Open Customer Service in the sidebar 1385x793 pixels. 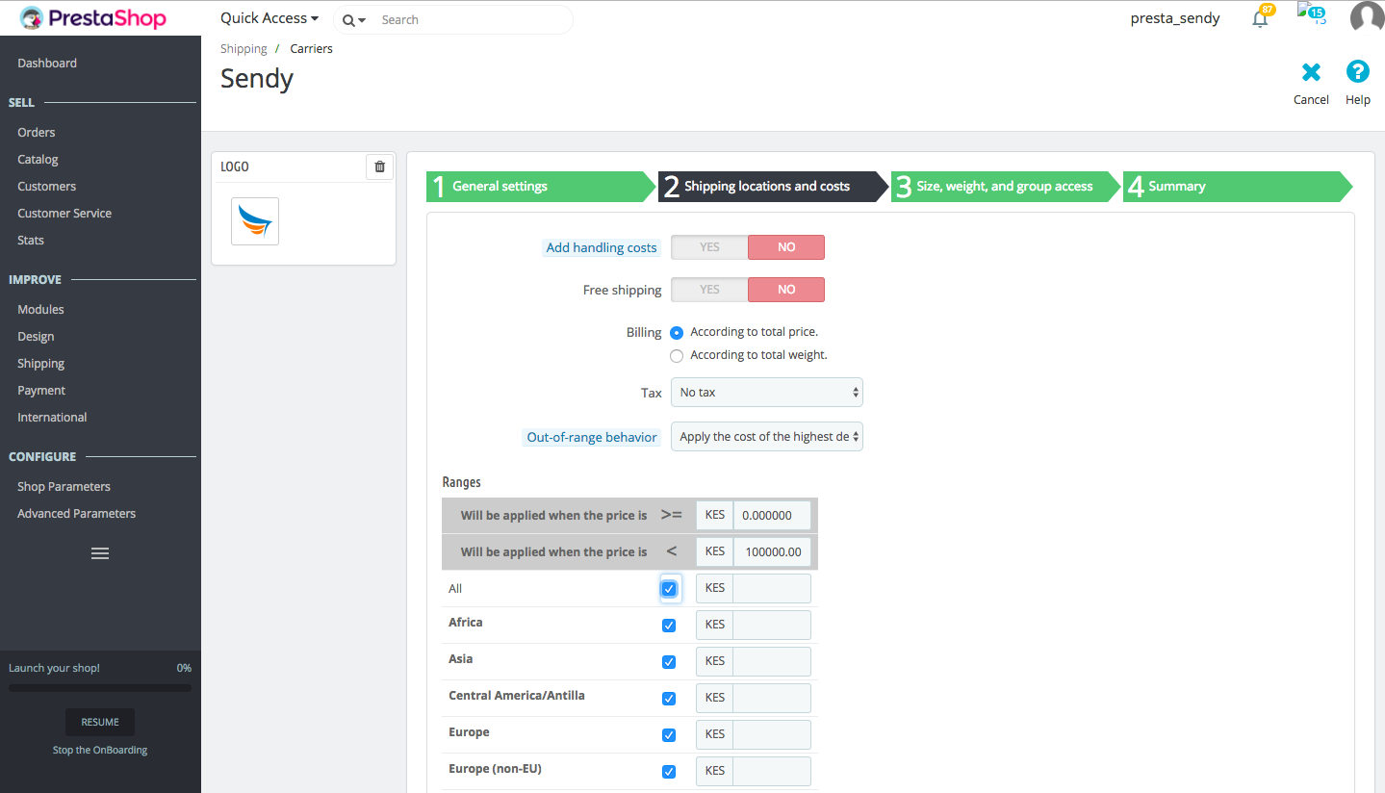64,214
